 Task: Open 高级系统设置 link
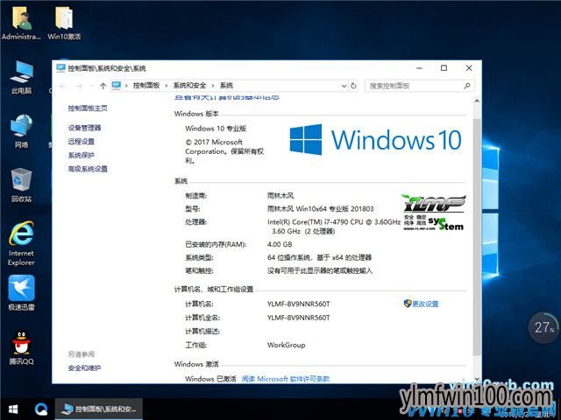pos(88,169)
